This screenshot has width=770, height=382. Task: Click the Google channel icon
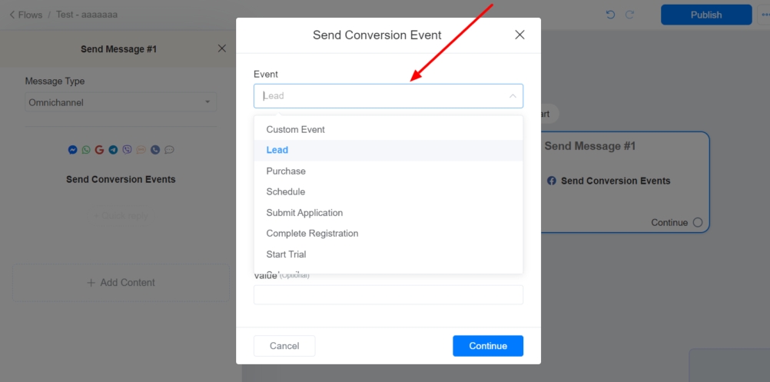(x=100, y=150)
